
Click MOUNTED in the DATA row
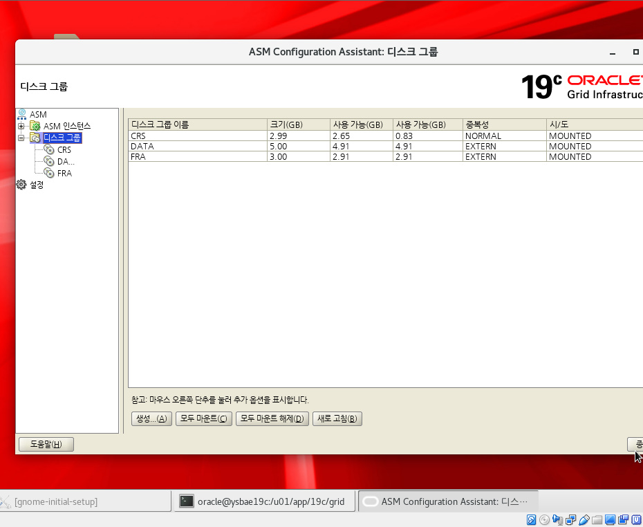click(x=595, y=147)
